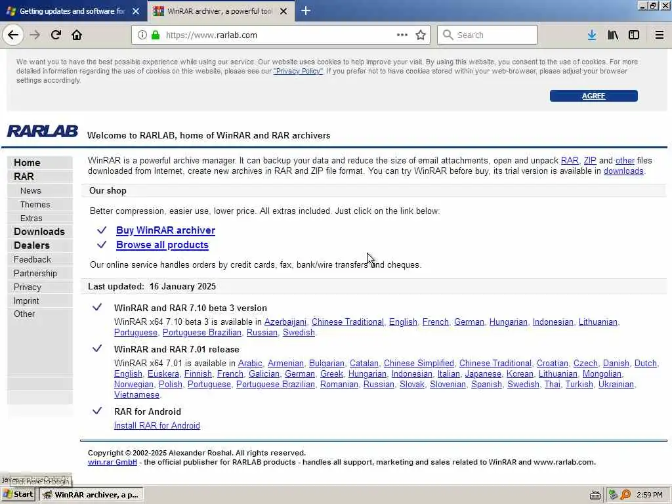Screen dimensions: 672x504
Task: Select the WinRAR archiver taskbar item
Action: tap(91, 495)
